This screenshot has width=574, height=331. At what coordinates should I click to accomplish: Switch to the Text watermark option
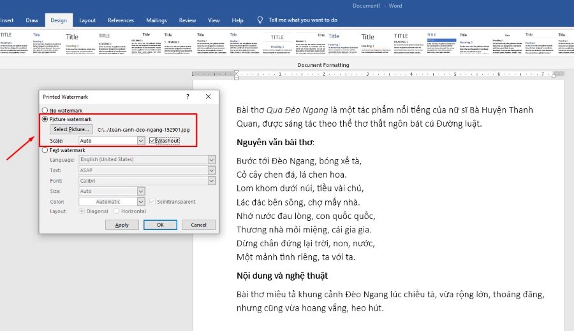[45, 150]
